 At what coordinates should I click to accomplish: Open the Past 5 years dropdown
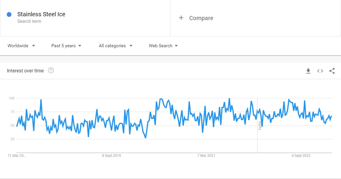pyautogui.click(x=66, y=46)
